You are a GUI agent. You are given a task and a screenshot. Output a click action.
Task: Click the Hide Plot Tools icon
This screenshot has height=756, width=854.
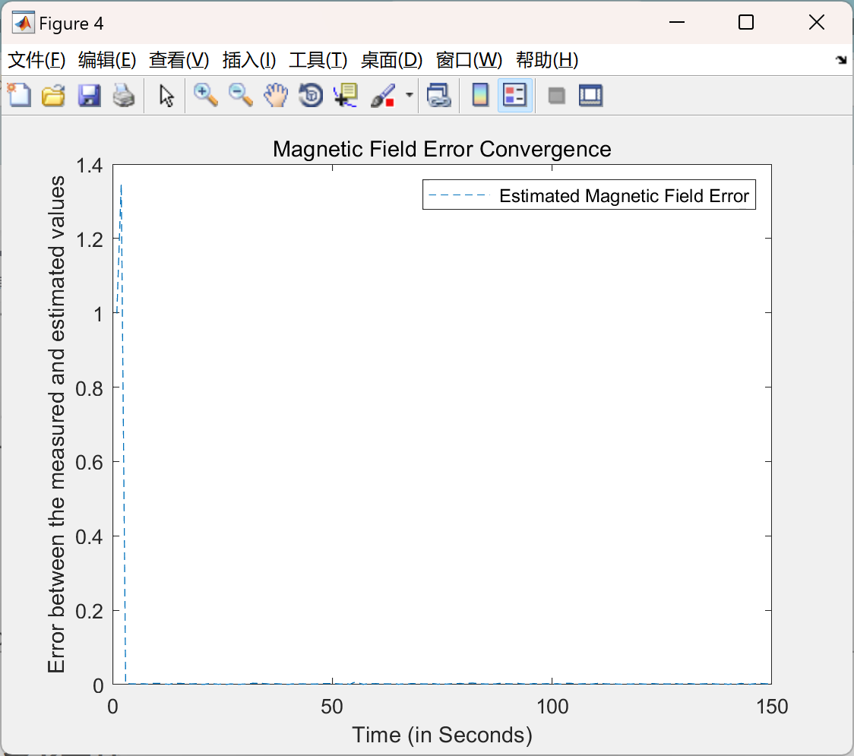pos(556,96)
